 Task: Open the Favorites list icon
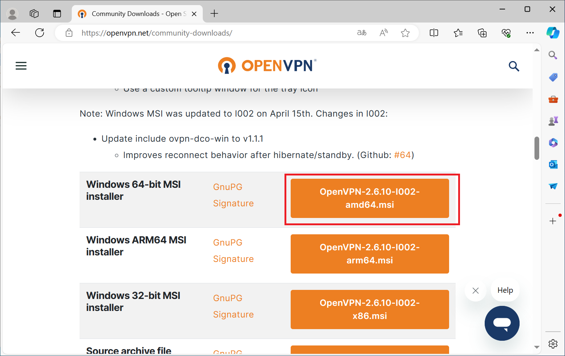pyautogui.click(x=458, y=33)
